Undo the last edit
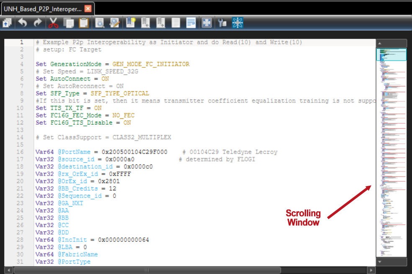Screen dimensions: 412x274 pos(23,23)
